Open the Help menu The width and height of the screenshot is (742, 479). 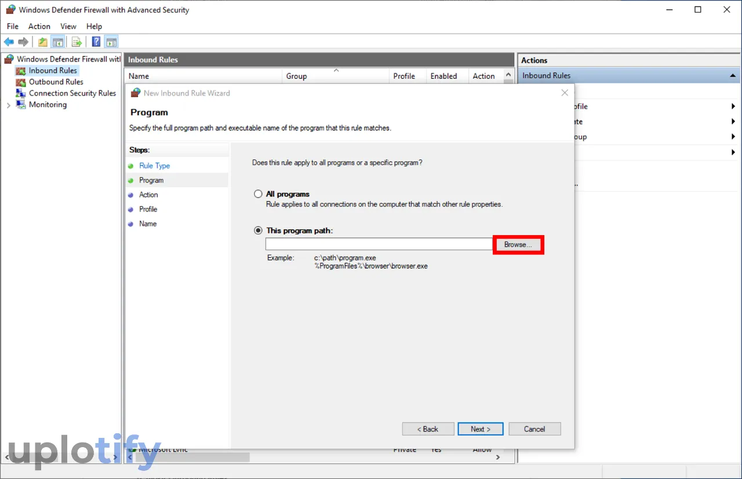click(94, 26)
